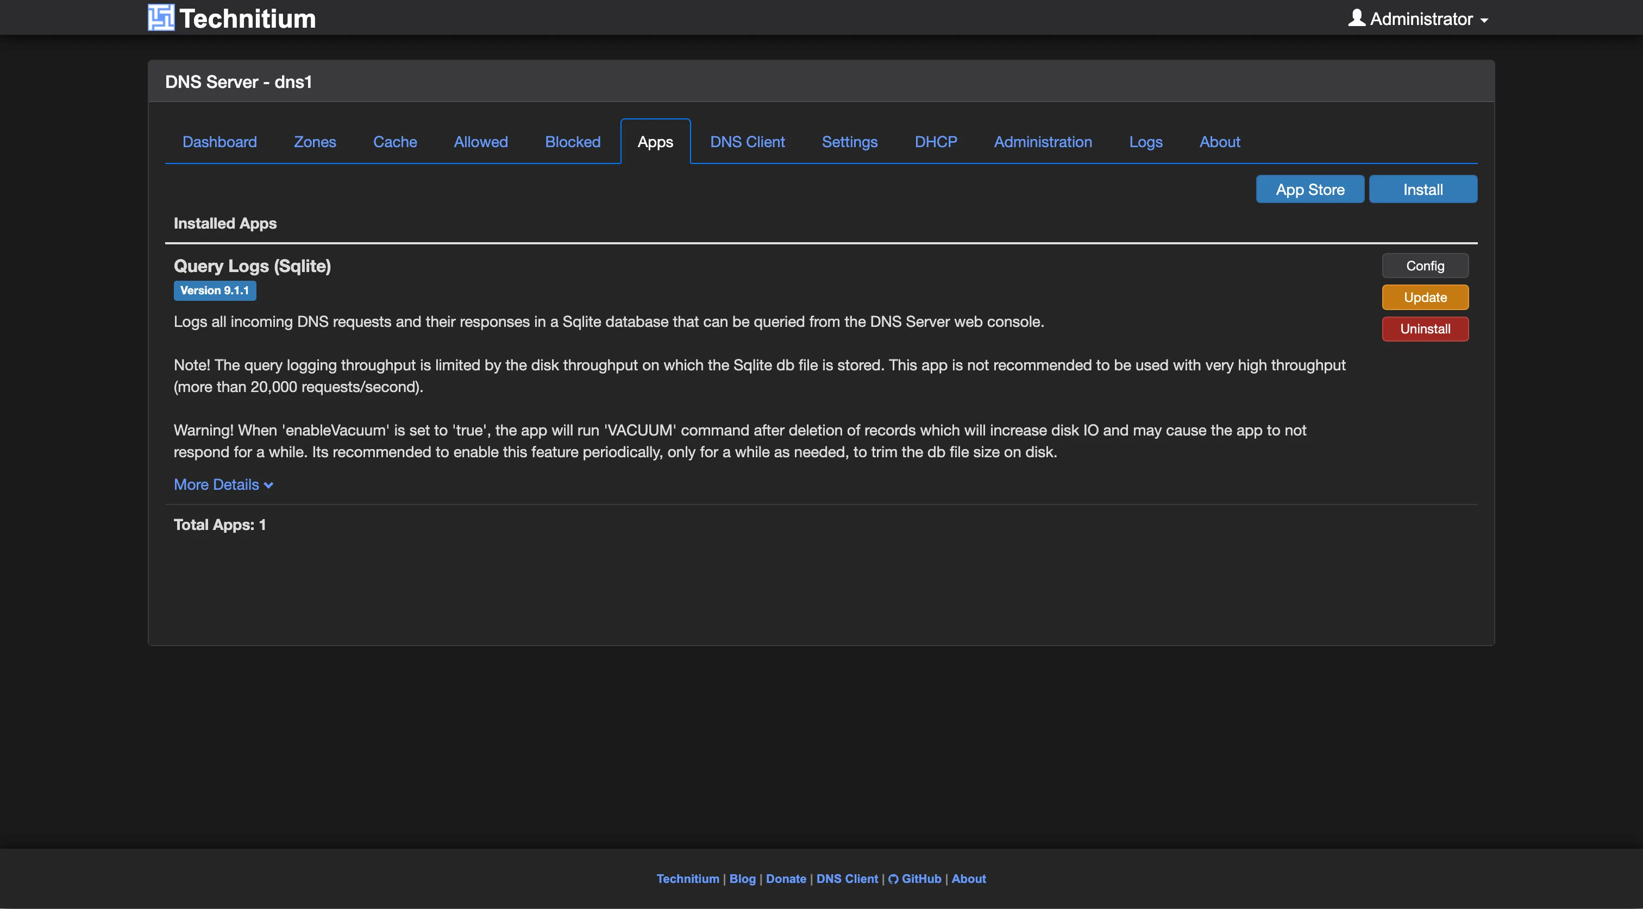Open the About footer link
The image size is (1643, 909).
[968, 879]
